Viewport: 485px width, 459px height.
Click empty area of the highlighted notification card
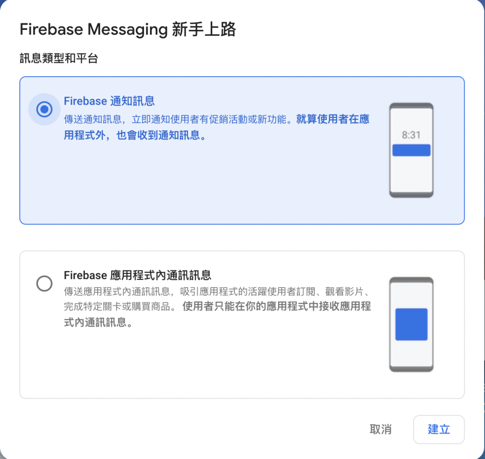pos(216,186)
